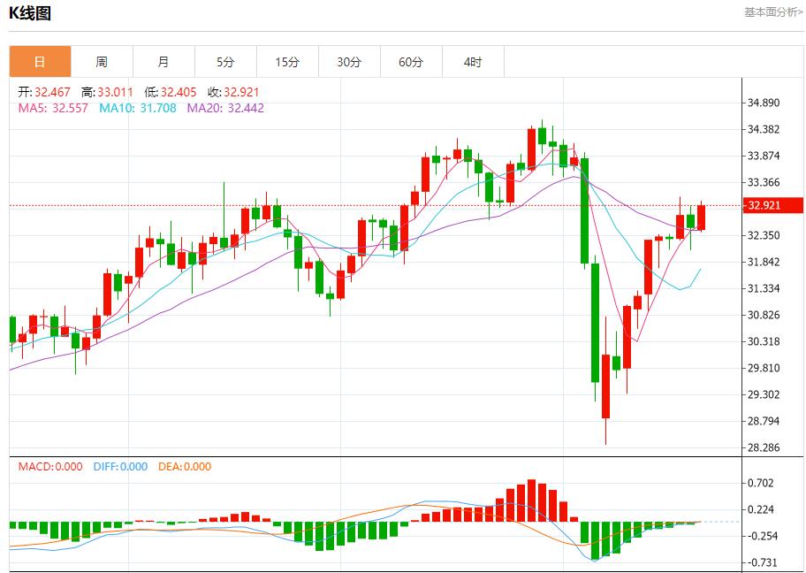Open the 4时 four-hour chart
The width and height of the screenshot is (806, 573).
click(474, 61)
